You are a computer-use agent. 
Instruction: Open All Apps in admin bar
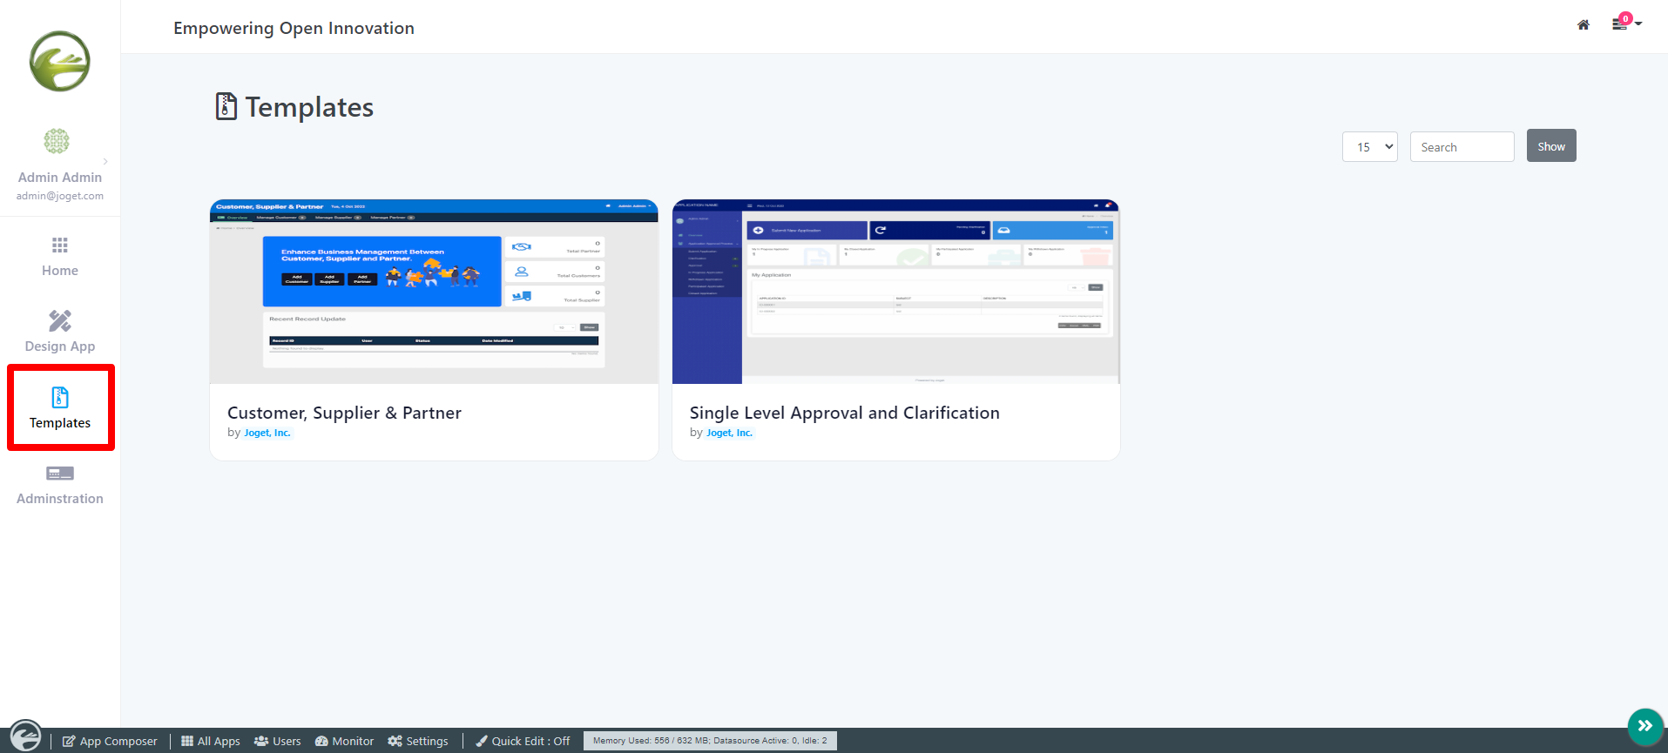pyautogui.click(x=211, y=741)
